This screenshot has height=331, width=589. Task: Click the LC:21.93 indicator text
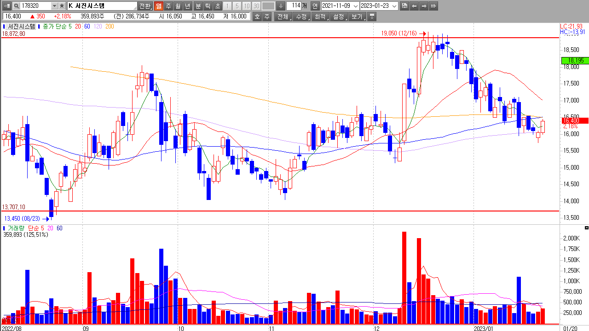pos(572,26)
